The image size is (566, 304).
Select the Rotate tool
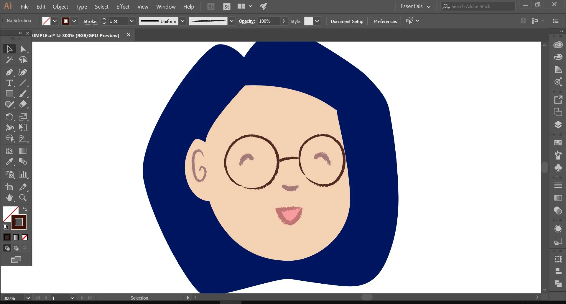tap(9, 117)
